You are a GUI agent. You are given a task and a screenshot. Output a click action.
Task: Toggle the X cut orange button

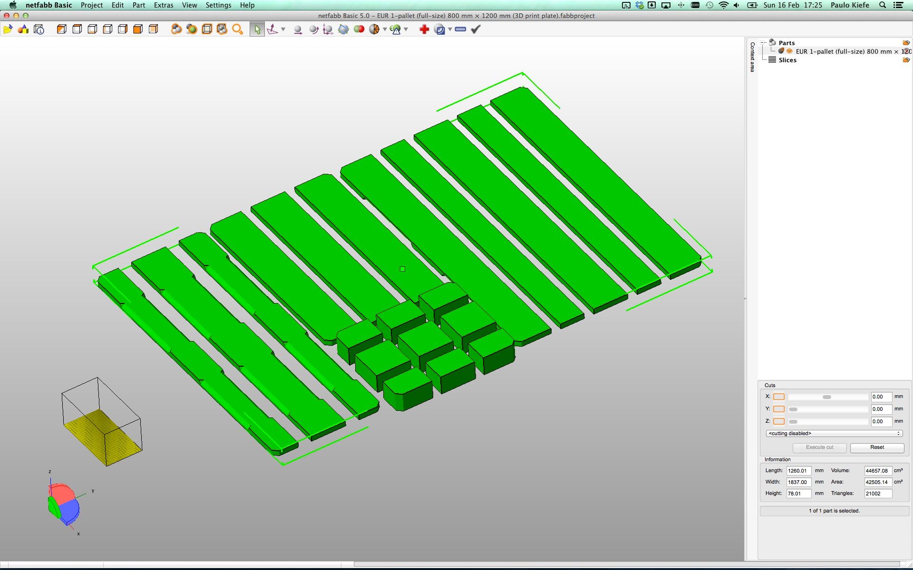coord(778,397)
